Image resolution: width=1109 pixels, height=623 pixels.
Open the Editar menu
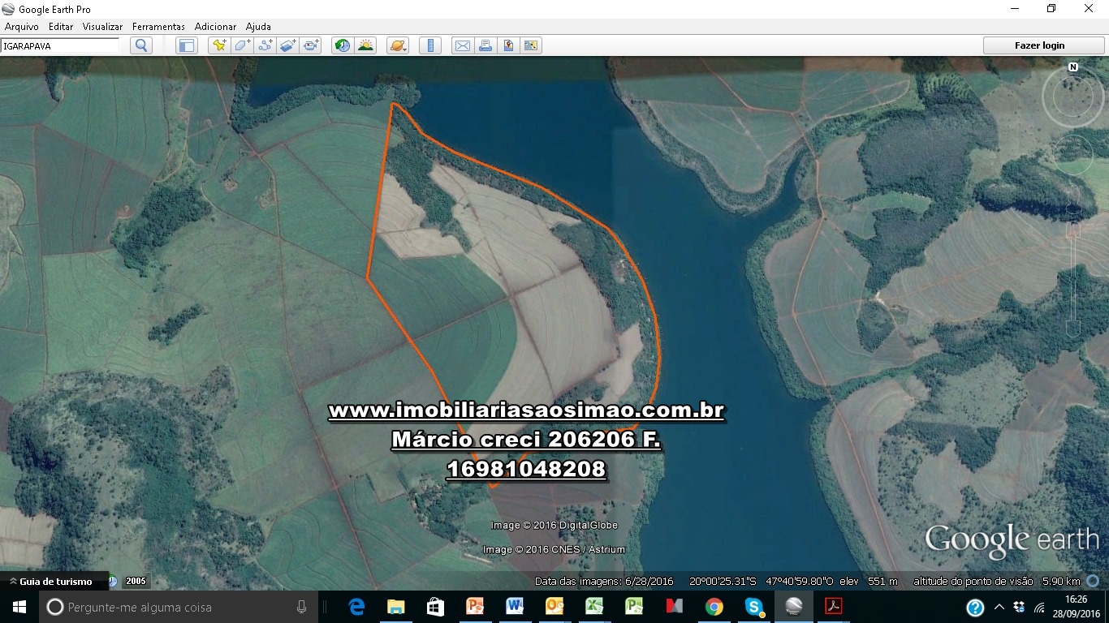(x=61, y=27)
